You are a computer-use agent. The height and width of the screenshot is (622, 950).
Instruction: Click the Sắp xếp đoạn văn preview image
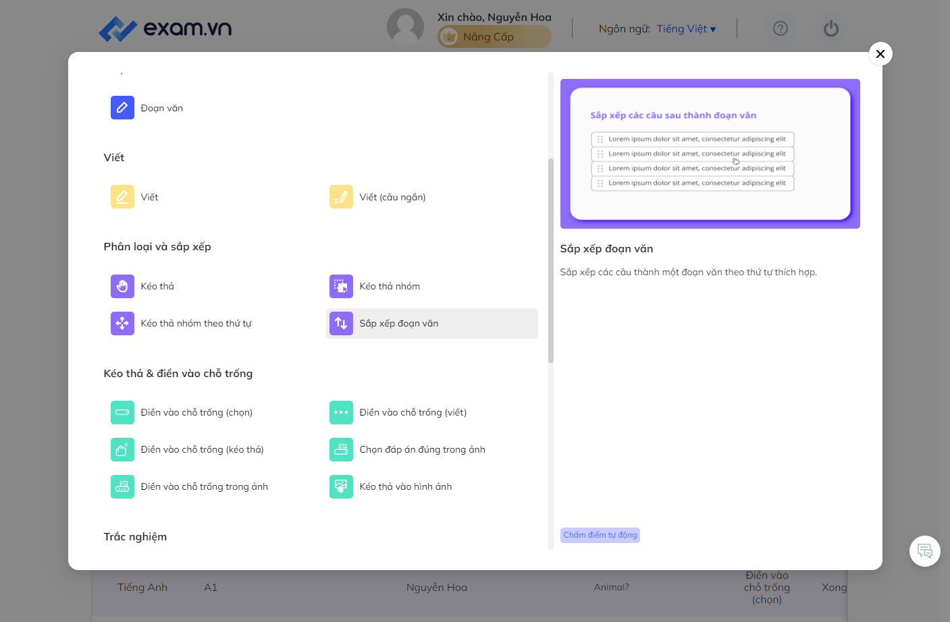710,154
